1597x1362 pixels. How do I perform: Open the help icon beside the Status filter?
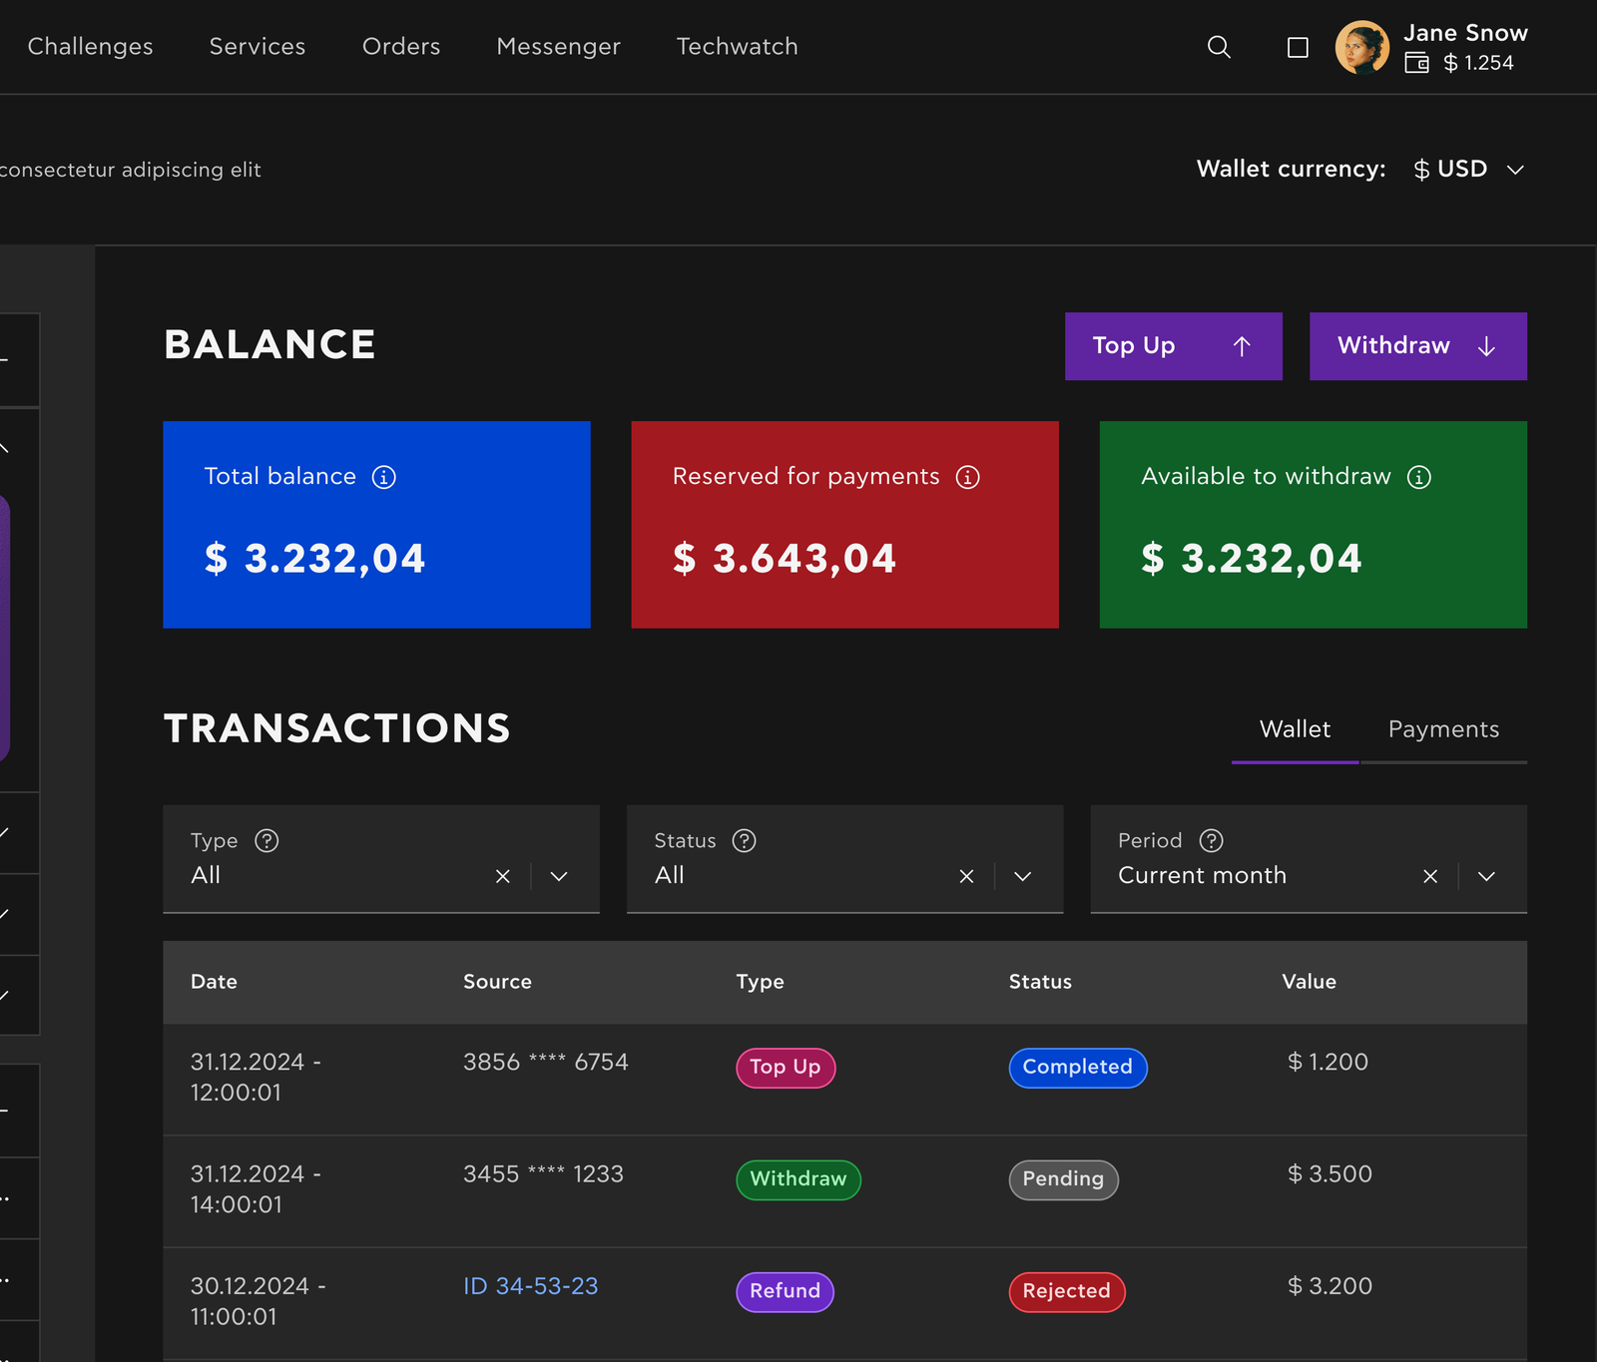pos(745,840)
